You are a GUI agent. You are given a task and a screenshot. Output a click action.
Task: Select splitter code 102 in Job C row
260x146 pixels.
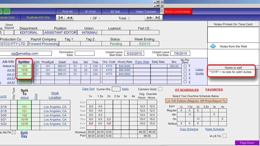24,74
